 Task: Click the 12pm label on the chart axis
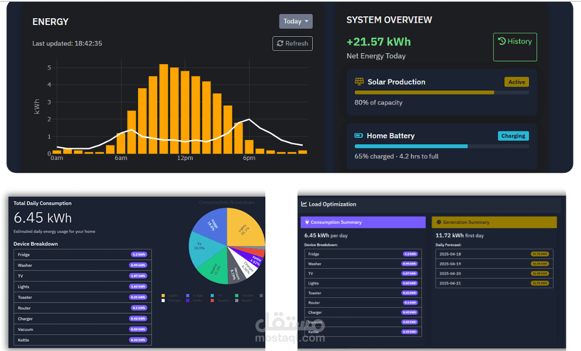coord(185,158)
